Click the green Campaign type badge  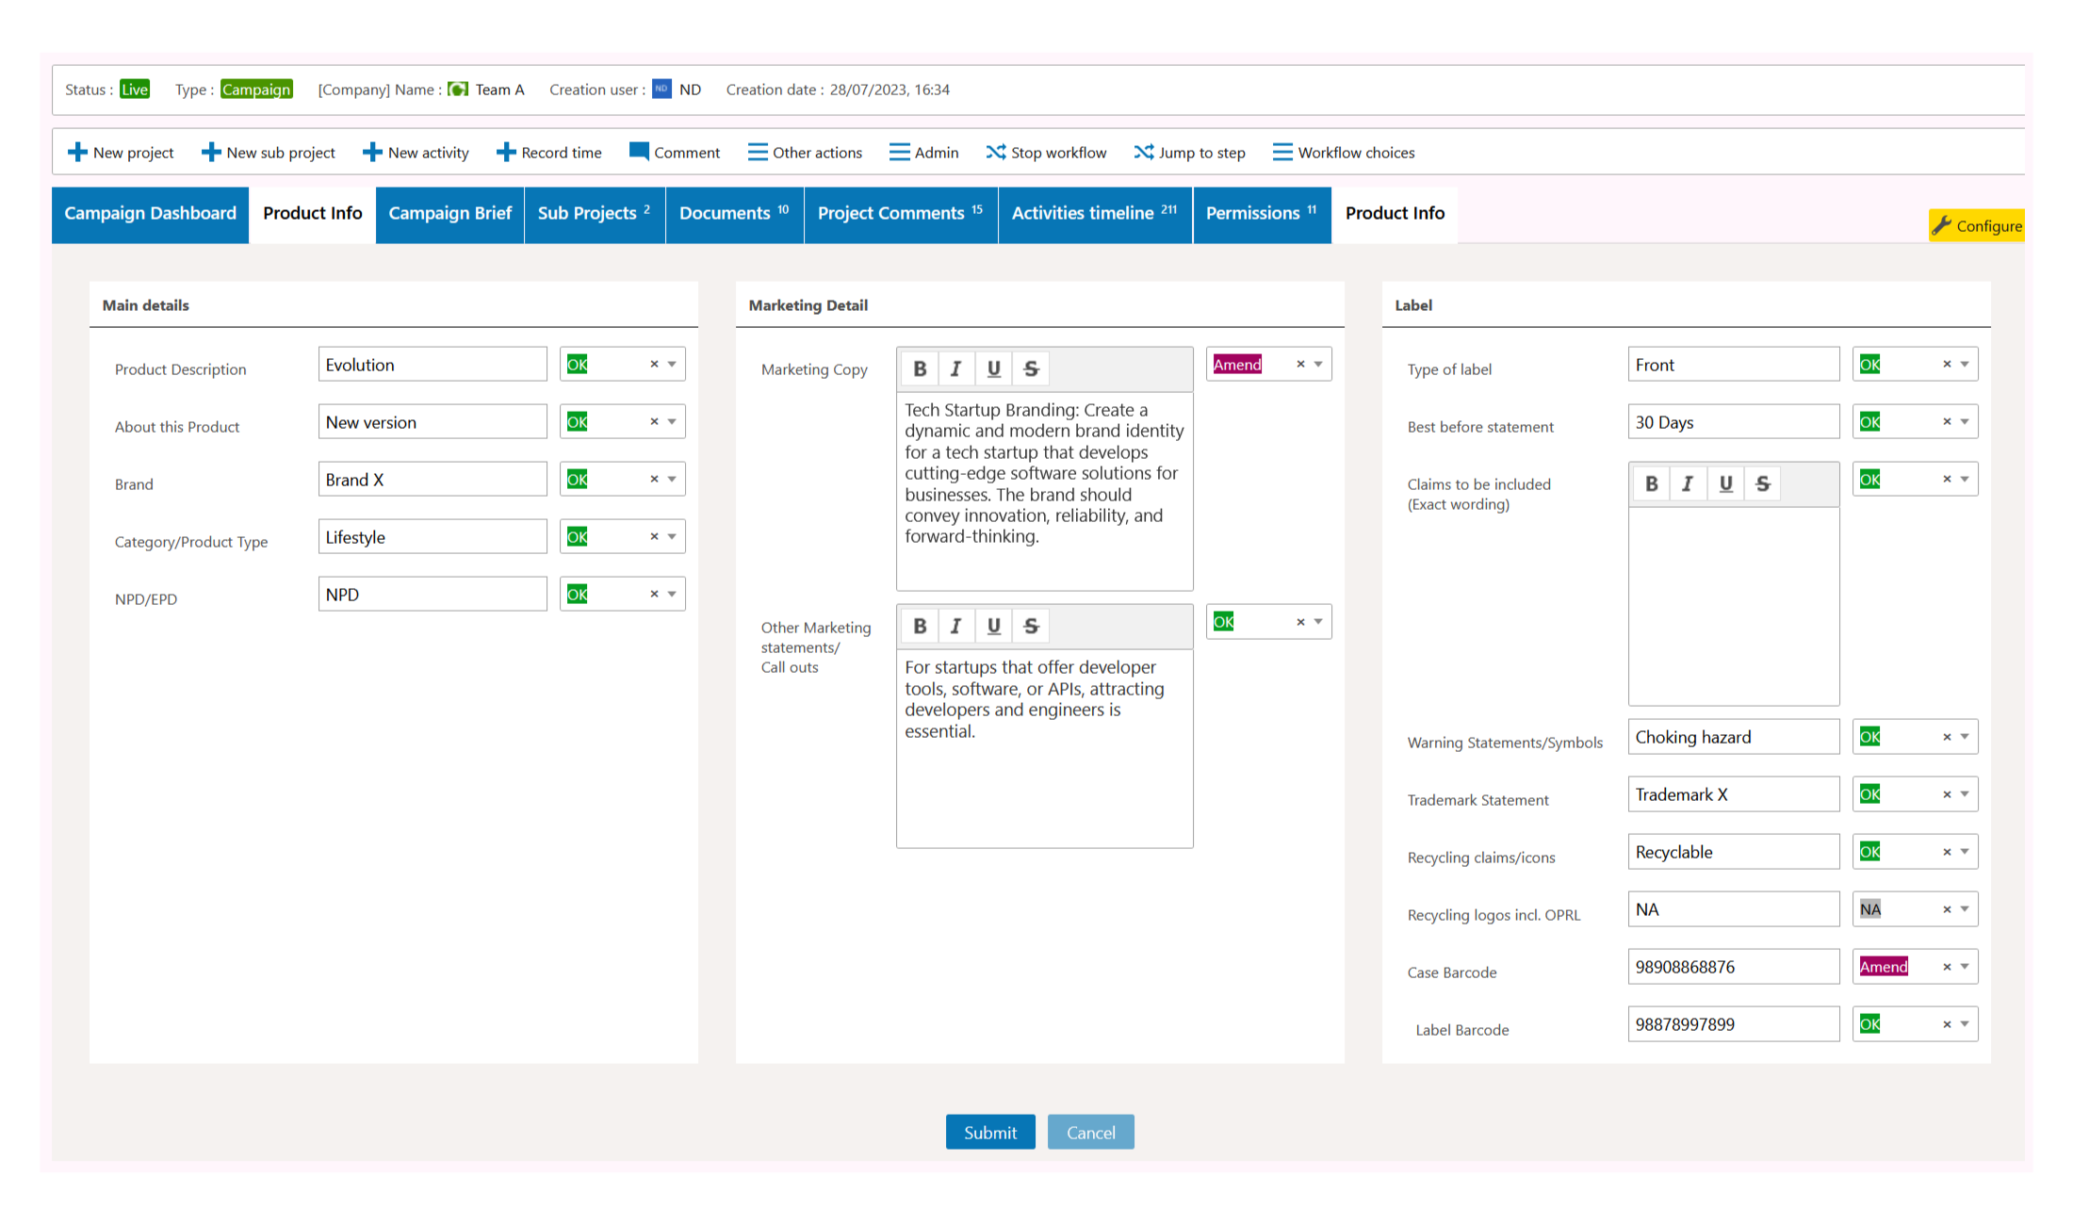pos(256,90)
